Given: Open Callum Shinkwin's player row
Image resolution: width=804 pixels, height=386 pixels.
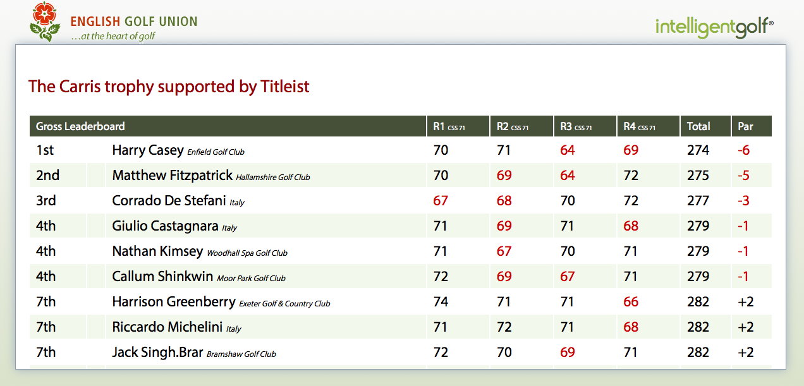Looking at the screenshot, I should pos(162,277).
